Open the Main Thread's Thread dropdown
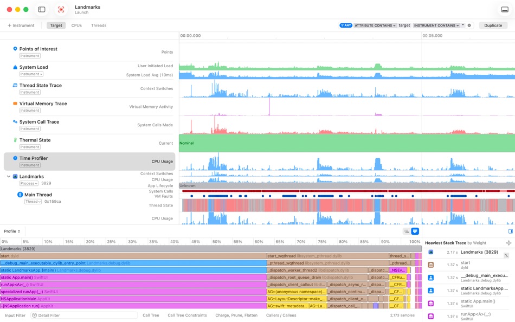The width and height of the screenshot is (515, 322). point(33,202)
